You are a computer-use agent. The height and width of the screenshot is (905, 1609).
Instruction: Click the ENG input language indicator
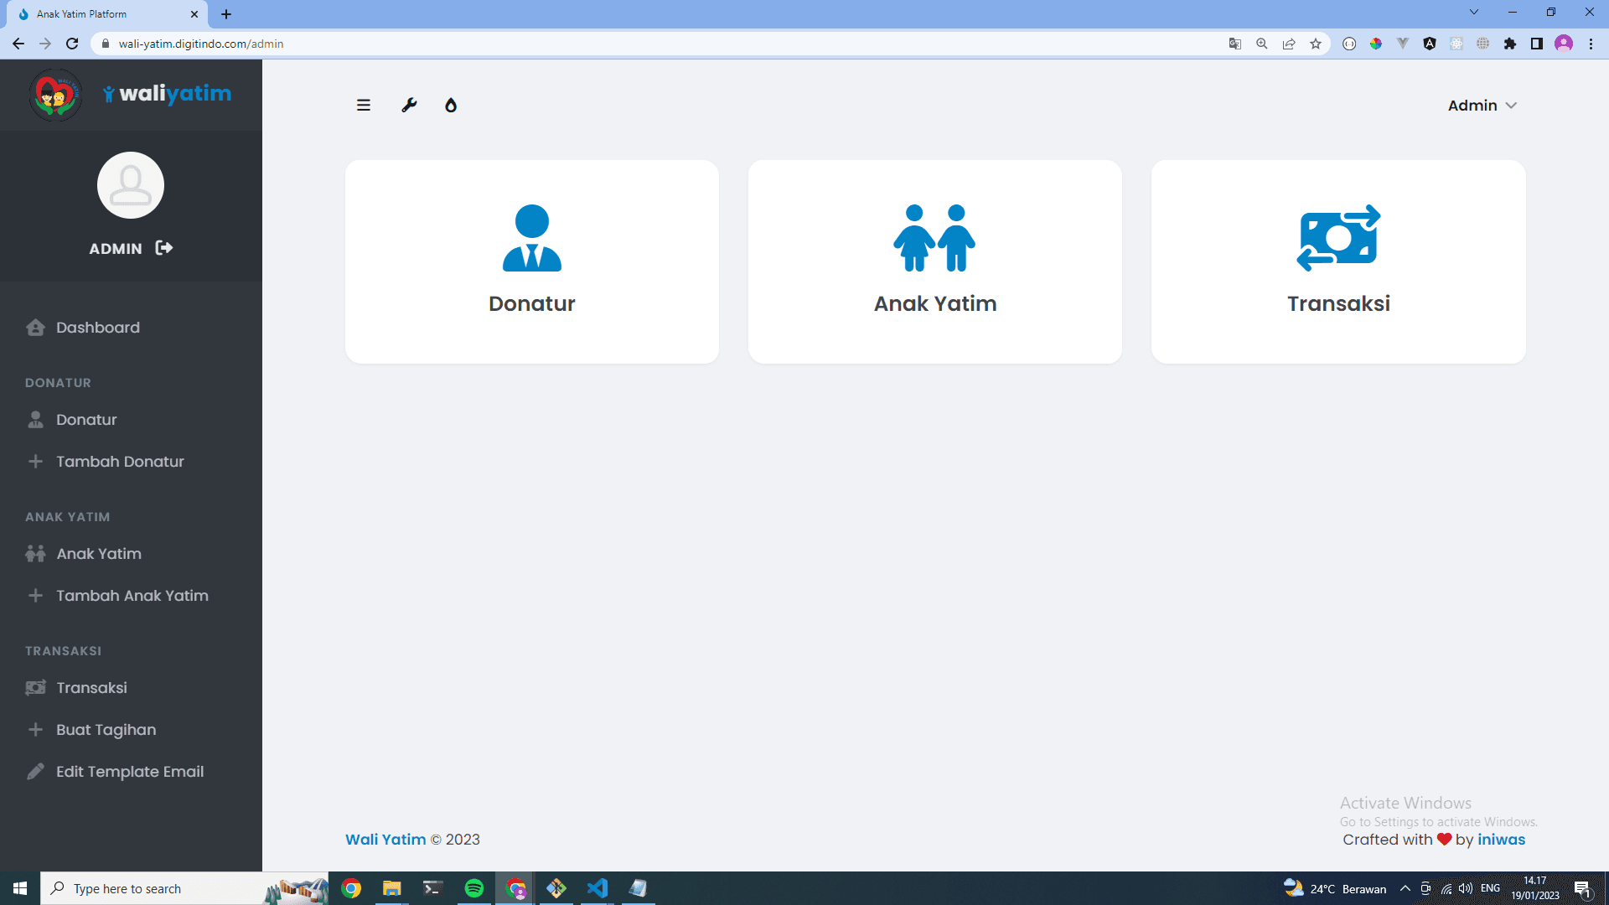click(1490, 888)
